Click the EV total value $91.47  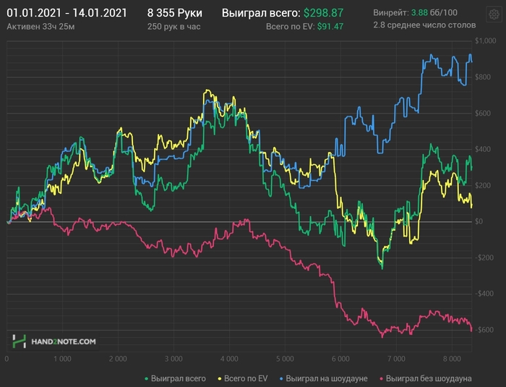click(x=330, y=27)
